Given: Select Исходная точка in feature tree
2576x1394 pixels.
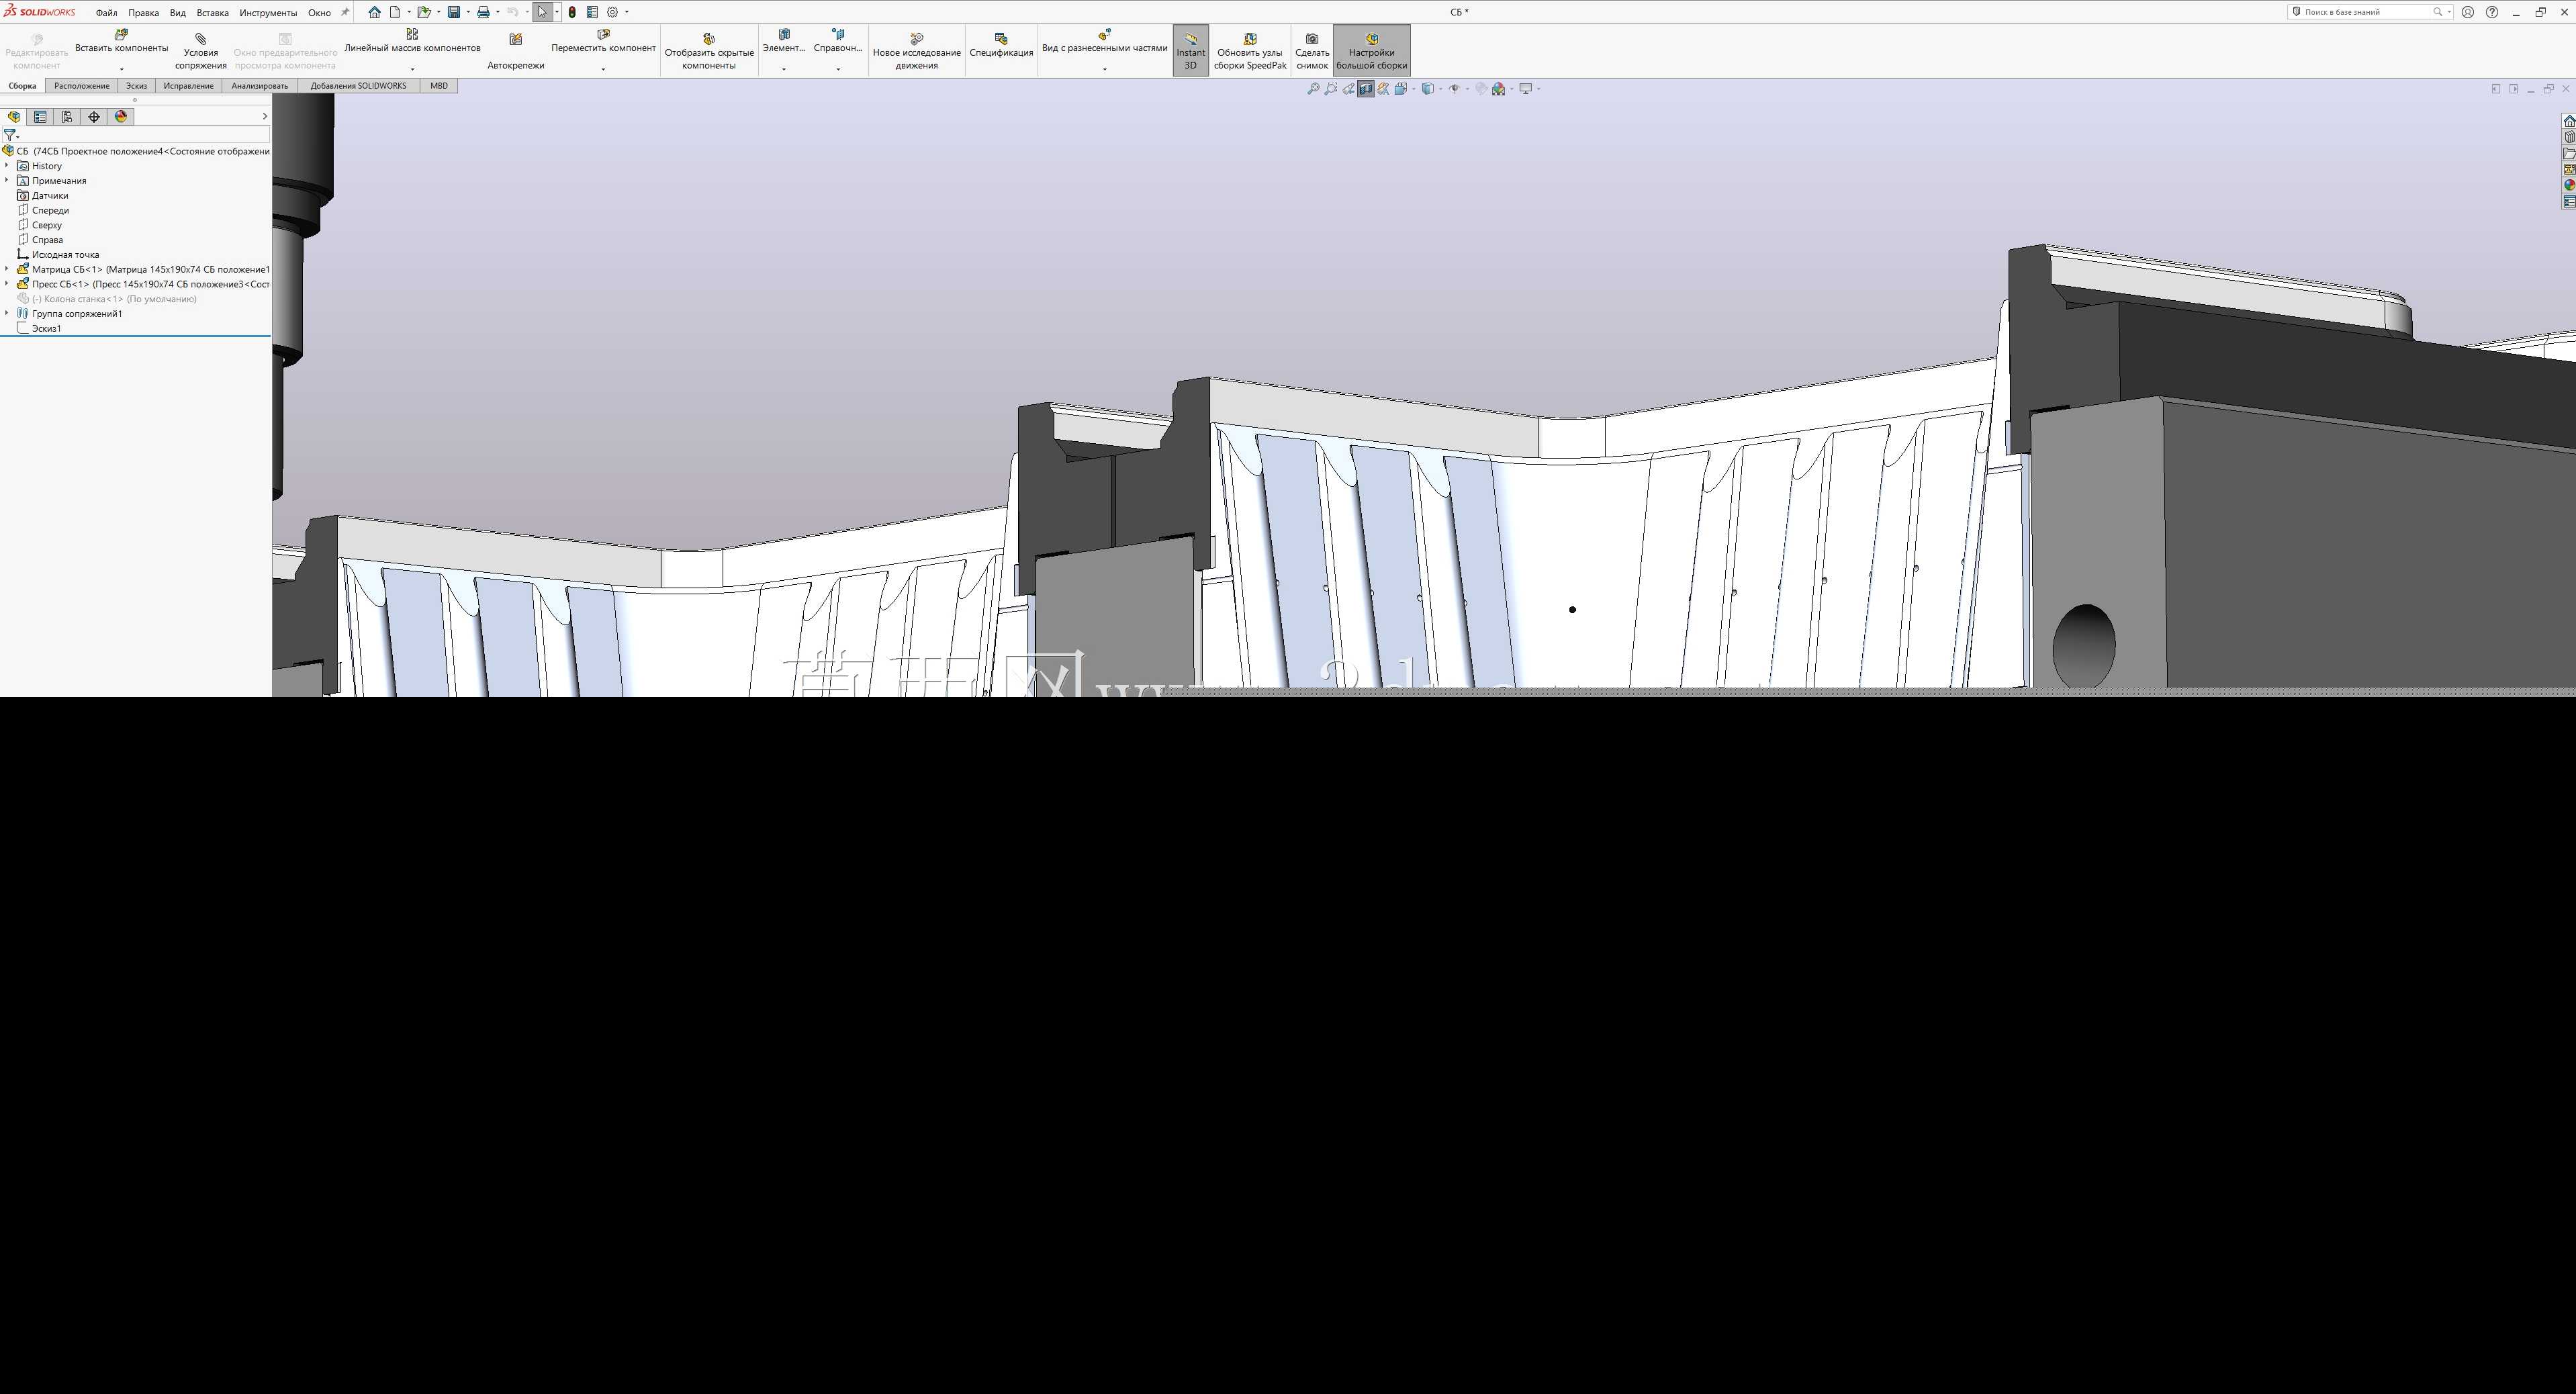Looking at the screenshot, I should [x=65, y=255].
